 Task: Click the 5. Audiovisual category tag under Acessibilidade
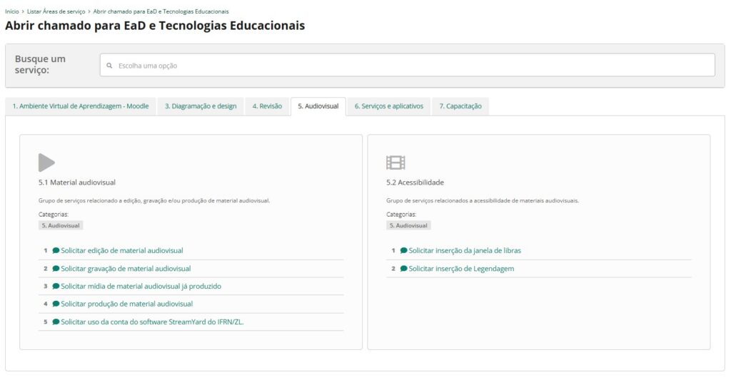[408, 225]
